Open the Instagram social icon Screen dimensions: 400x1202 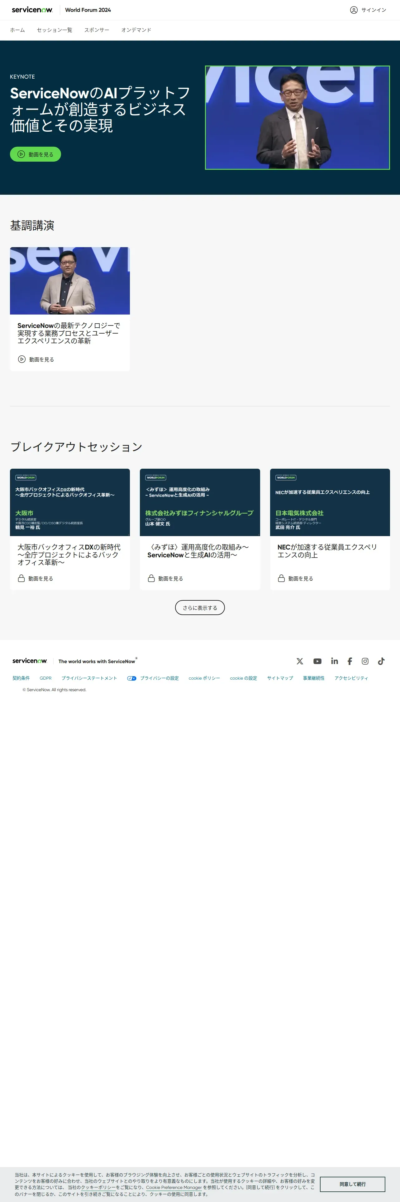(365, 661)
